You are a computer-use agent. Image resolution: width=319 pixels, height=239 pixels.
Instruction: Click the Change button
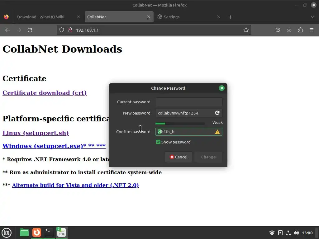(208, 157)
